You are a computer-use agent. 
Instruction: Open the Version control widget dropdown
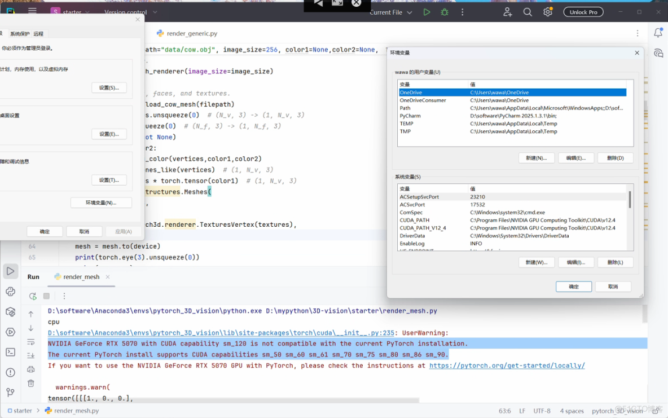[136, 11]
